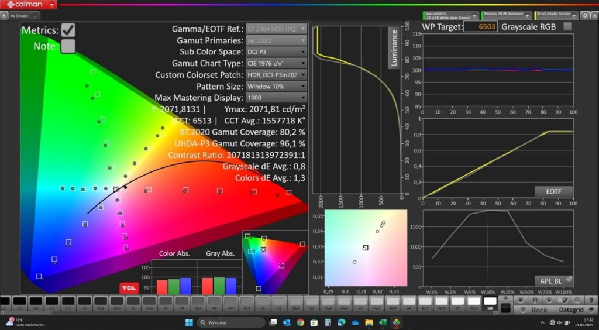Image resolution: width=599 pixels, height=330 pixels.
Task: Select the 84 grayscale patch
Action: (x=409, y=303)
